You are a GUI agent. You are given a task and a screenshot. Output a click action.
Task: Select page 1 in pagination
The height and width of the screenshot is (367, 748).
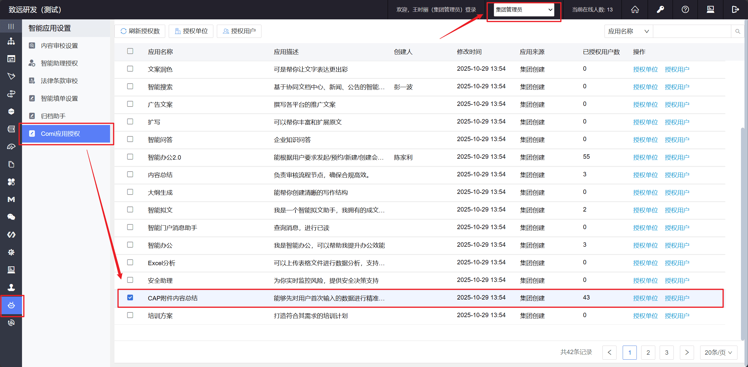click(x=629, y=352)
